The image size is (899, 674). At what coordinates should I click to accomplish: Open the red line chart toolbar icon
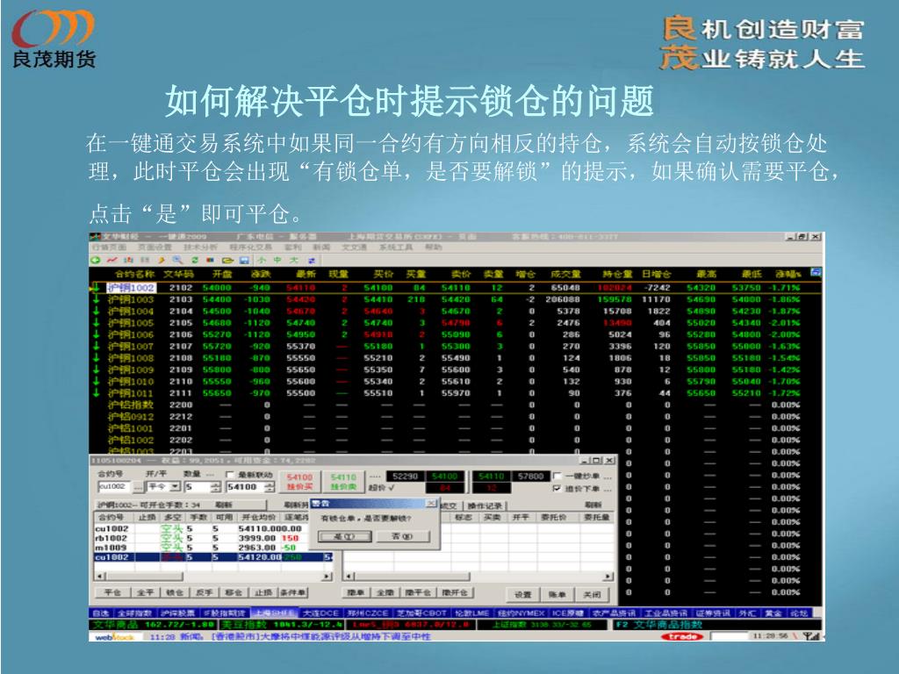coord(111,260)
